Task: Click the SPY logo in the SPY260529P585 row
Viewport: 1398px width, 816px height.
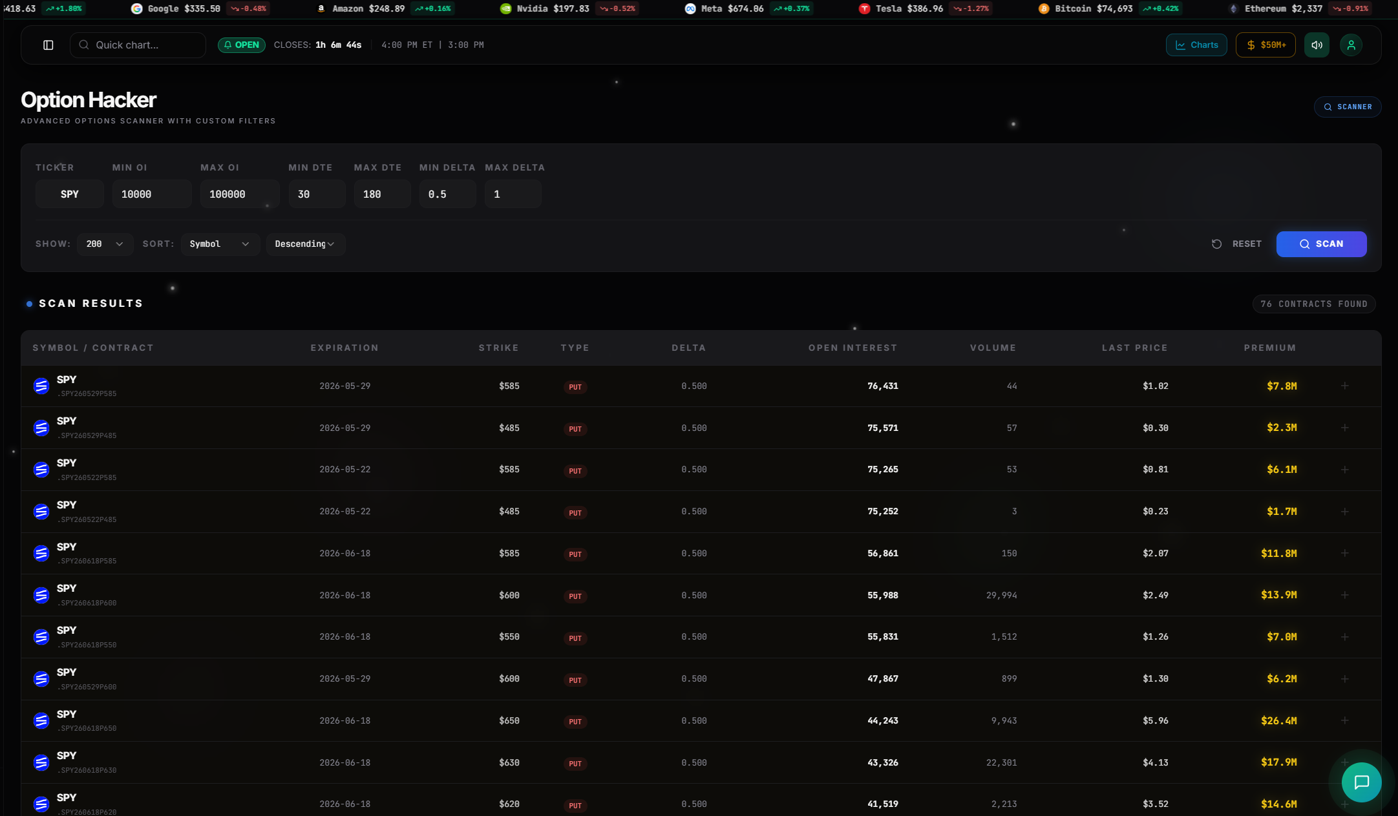Action: pyautogui.click(x=41, y=386)
